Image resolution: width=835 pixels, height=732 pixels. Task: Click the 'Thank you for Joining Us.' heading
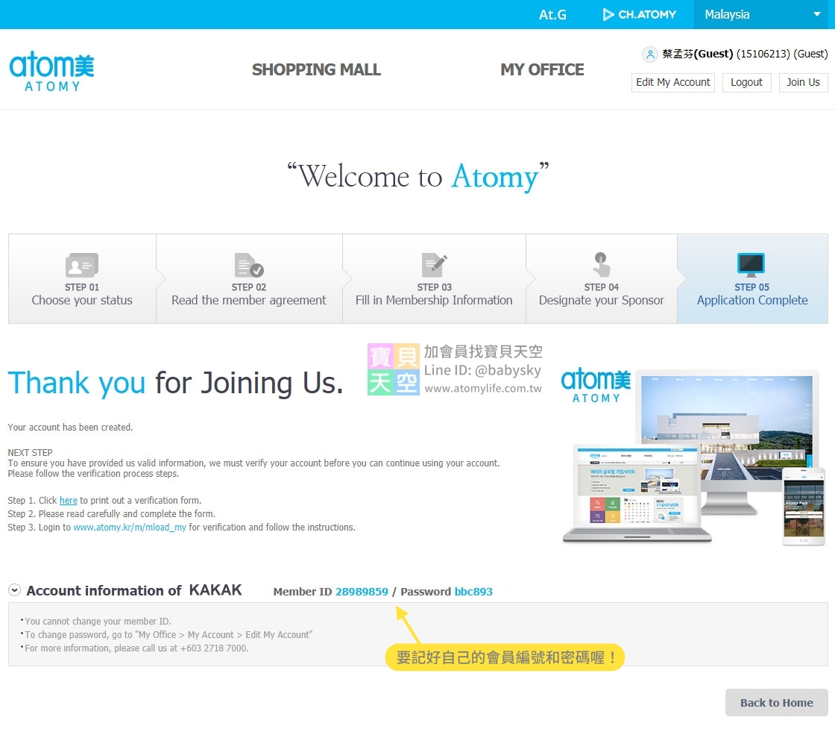coord(176,383)
